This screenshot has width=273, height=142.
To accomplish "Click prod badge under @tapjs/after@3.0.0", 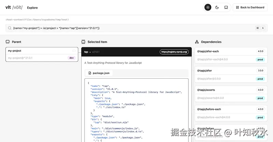I will (260, 79).
